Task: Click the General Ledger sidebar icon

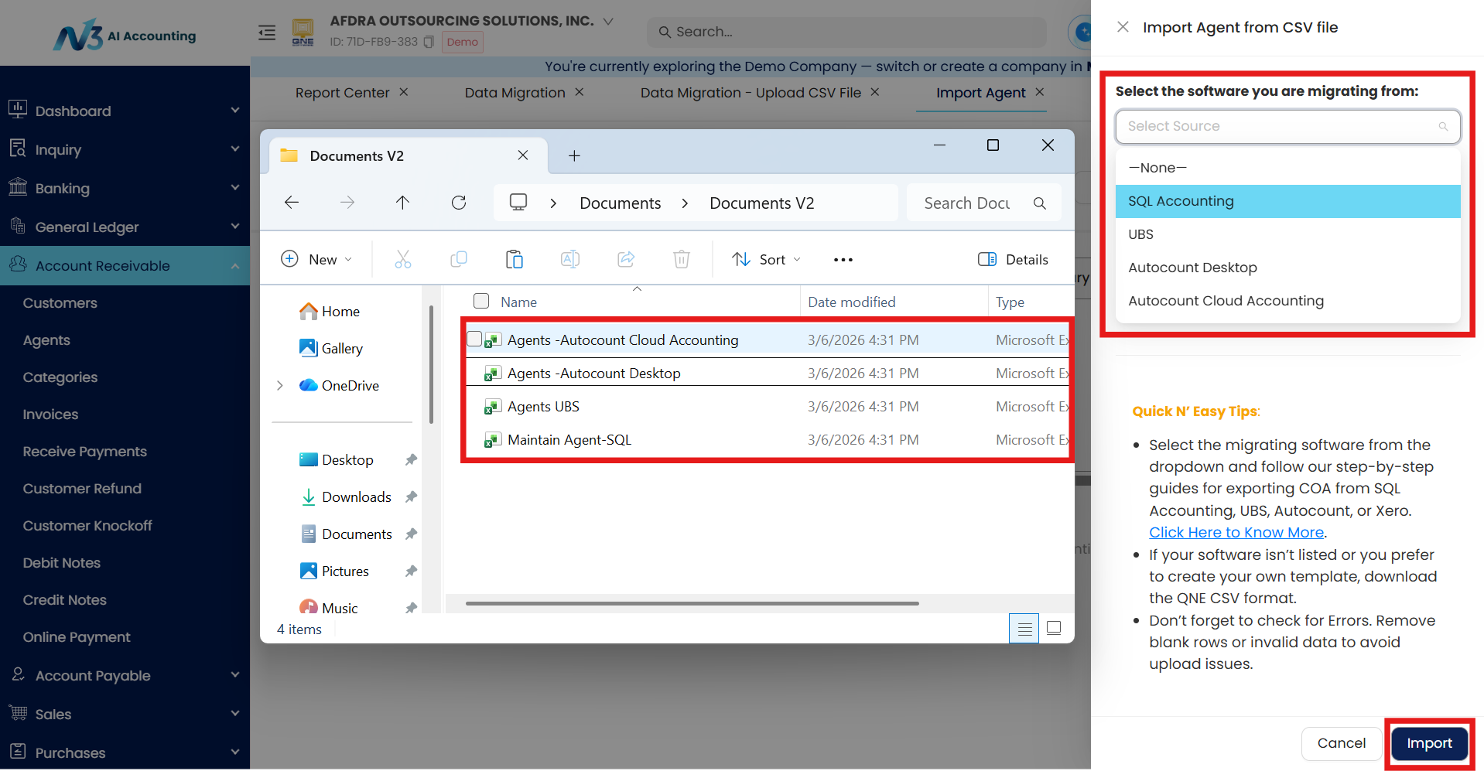Action: [x=18, y=226]
